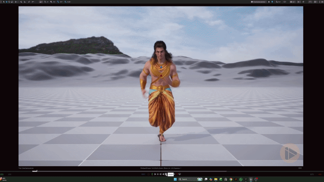Click the current frame number field

pos(144,174)
